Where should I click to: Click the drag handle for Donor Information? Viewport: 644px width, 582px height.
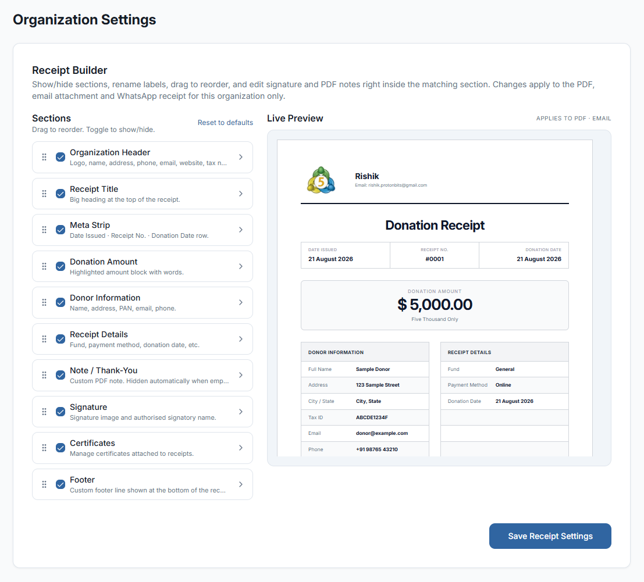(44, 302)
